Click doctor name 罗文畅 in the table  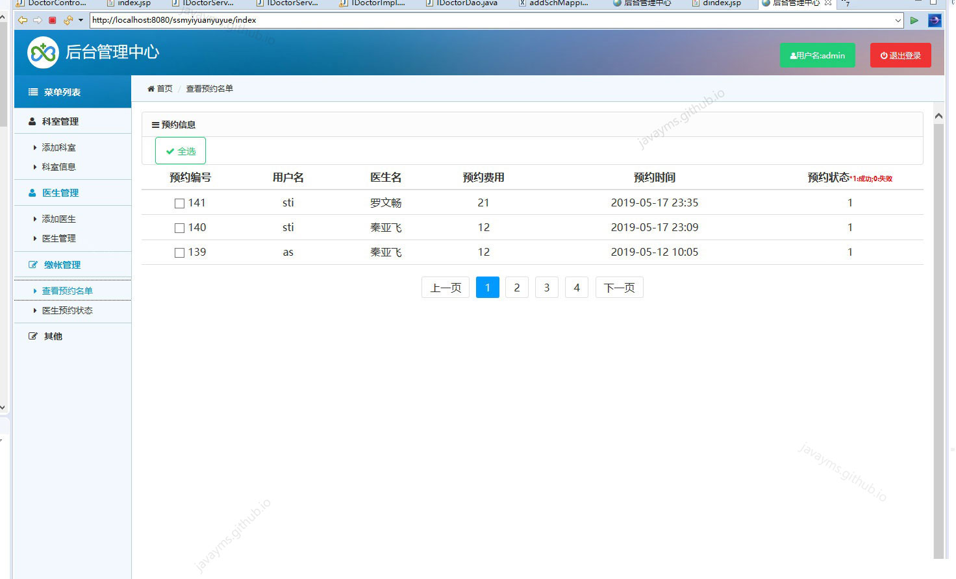386,203
